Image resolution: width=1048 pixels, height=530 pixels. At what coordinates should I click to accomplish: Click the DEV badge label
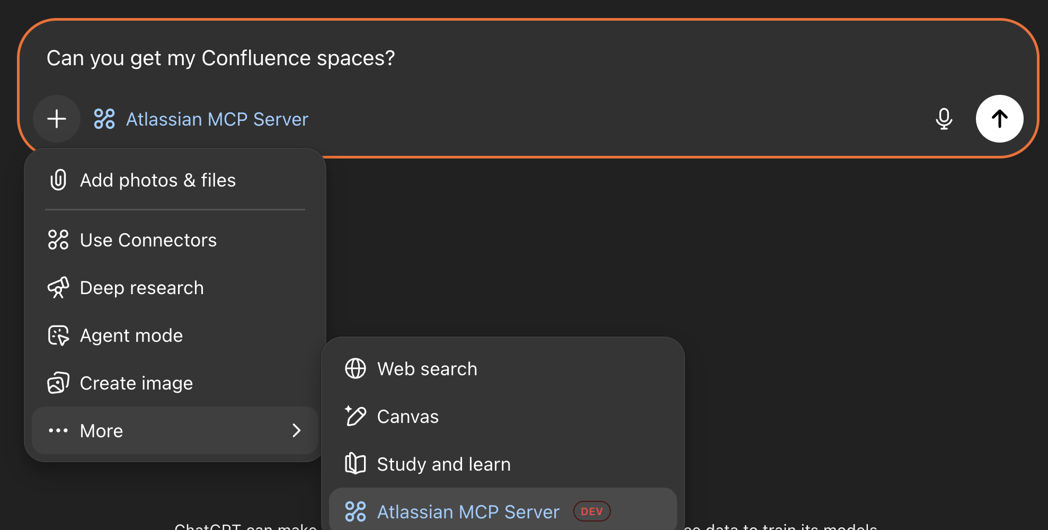[x=592, y=511]
